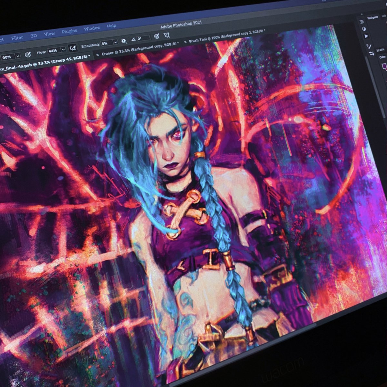387x387 pixels.
Task: Select the Navigator panel tab
Action: (373, 17)
